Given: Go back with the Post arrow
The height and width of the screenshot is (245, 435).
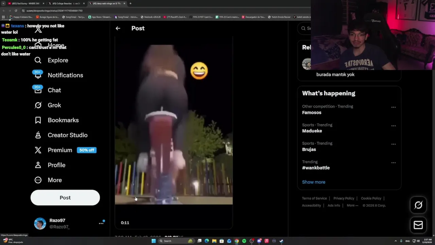Looking at the screenshot, I should 118,28.
